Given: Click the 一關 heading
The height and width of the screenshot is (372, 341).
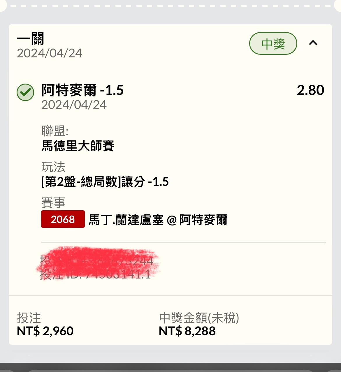Looking at the screenshot, I should coord(31,39).
